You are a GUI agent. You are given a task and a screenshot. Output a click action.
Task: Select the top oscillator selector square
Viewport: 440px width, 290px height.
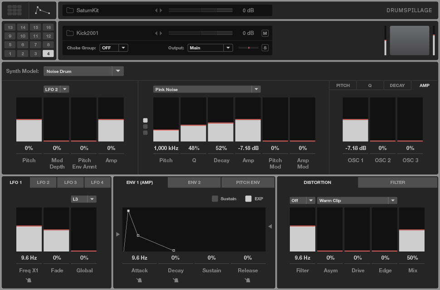(145, 120)
